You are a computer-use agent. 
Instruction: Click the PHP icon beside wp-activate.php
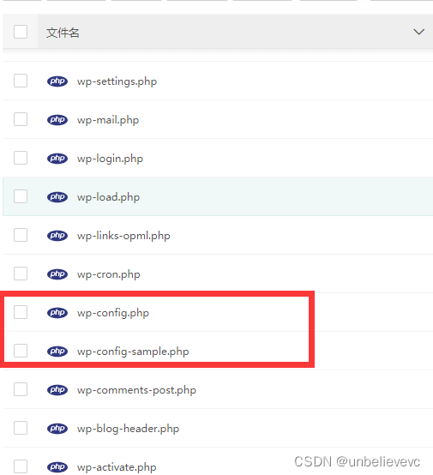(57, 466)
